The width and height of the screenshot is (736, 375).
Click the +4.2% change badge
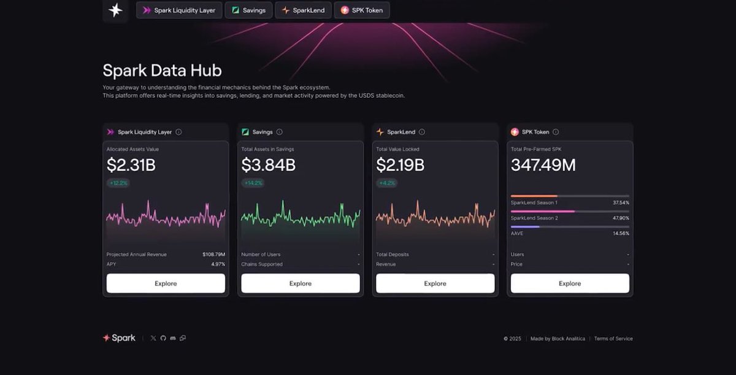click(386, 183)
